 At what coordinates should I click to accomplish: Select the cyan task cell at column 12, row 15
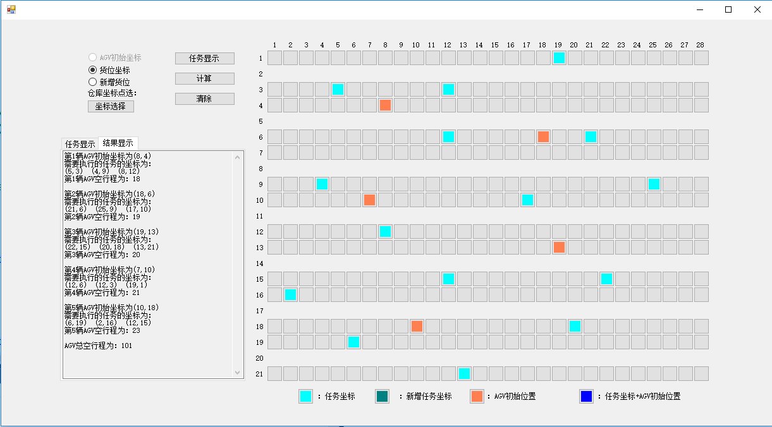(448, 279)
